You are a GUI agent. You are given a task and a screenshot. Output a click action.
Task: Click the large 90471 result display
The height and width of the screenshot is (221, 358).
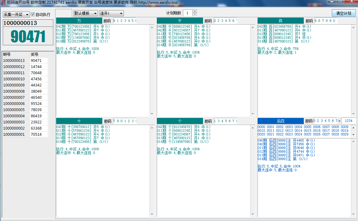point(28,36)
